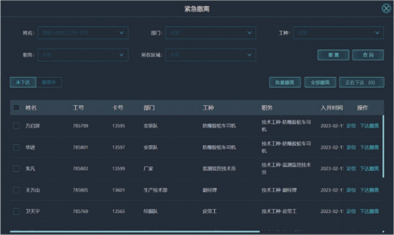Click the 姓名 column header
This screenshot has width=394, height=235.
[31, 107]
